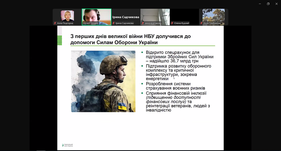Click the National Bank logo on the slide
The height and width of the screenshot is (151, 281).
click(67, 145)
